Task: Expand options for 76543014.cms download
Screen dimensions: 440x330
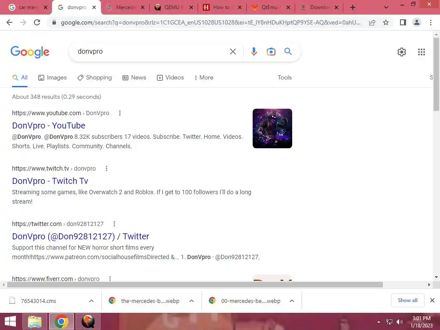Action: tap(92, 301)
